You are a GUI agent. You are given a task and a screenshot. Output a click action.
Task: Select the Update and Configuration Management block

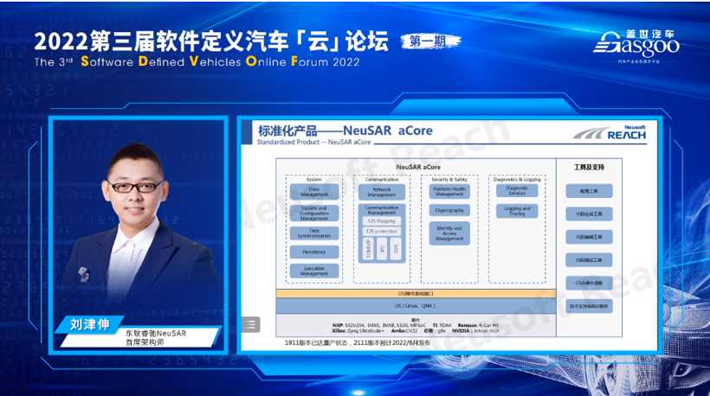pyautogui.click(x=314, y=213)
